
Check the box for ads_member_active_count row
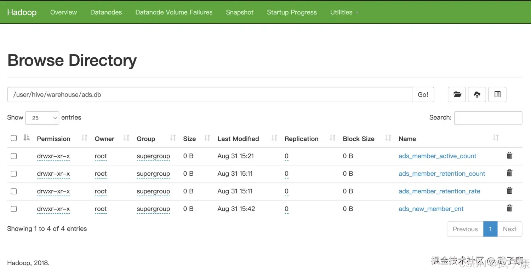tap(14, 156)
